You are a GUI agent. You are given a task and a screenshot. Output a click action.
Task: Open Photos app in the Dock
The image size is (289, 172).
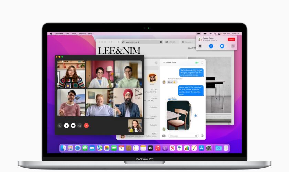coord(107,148)
